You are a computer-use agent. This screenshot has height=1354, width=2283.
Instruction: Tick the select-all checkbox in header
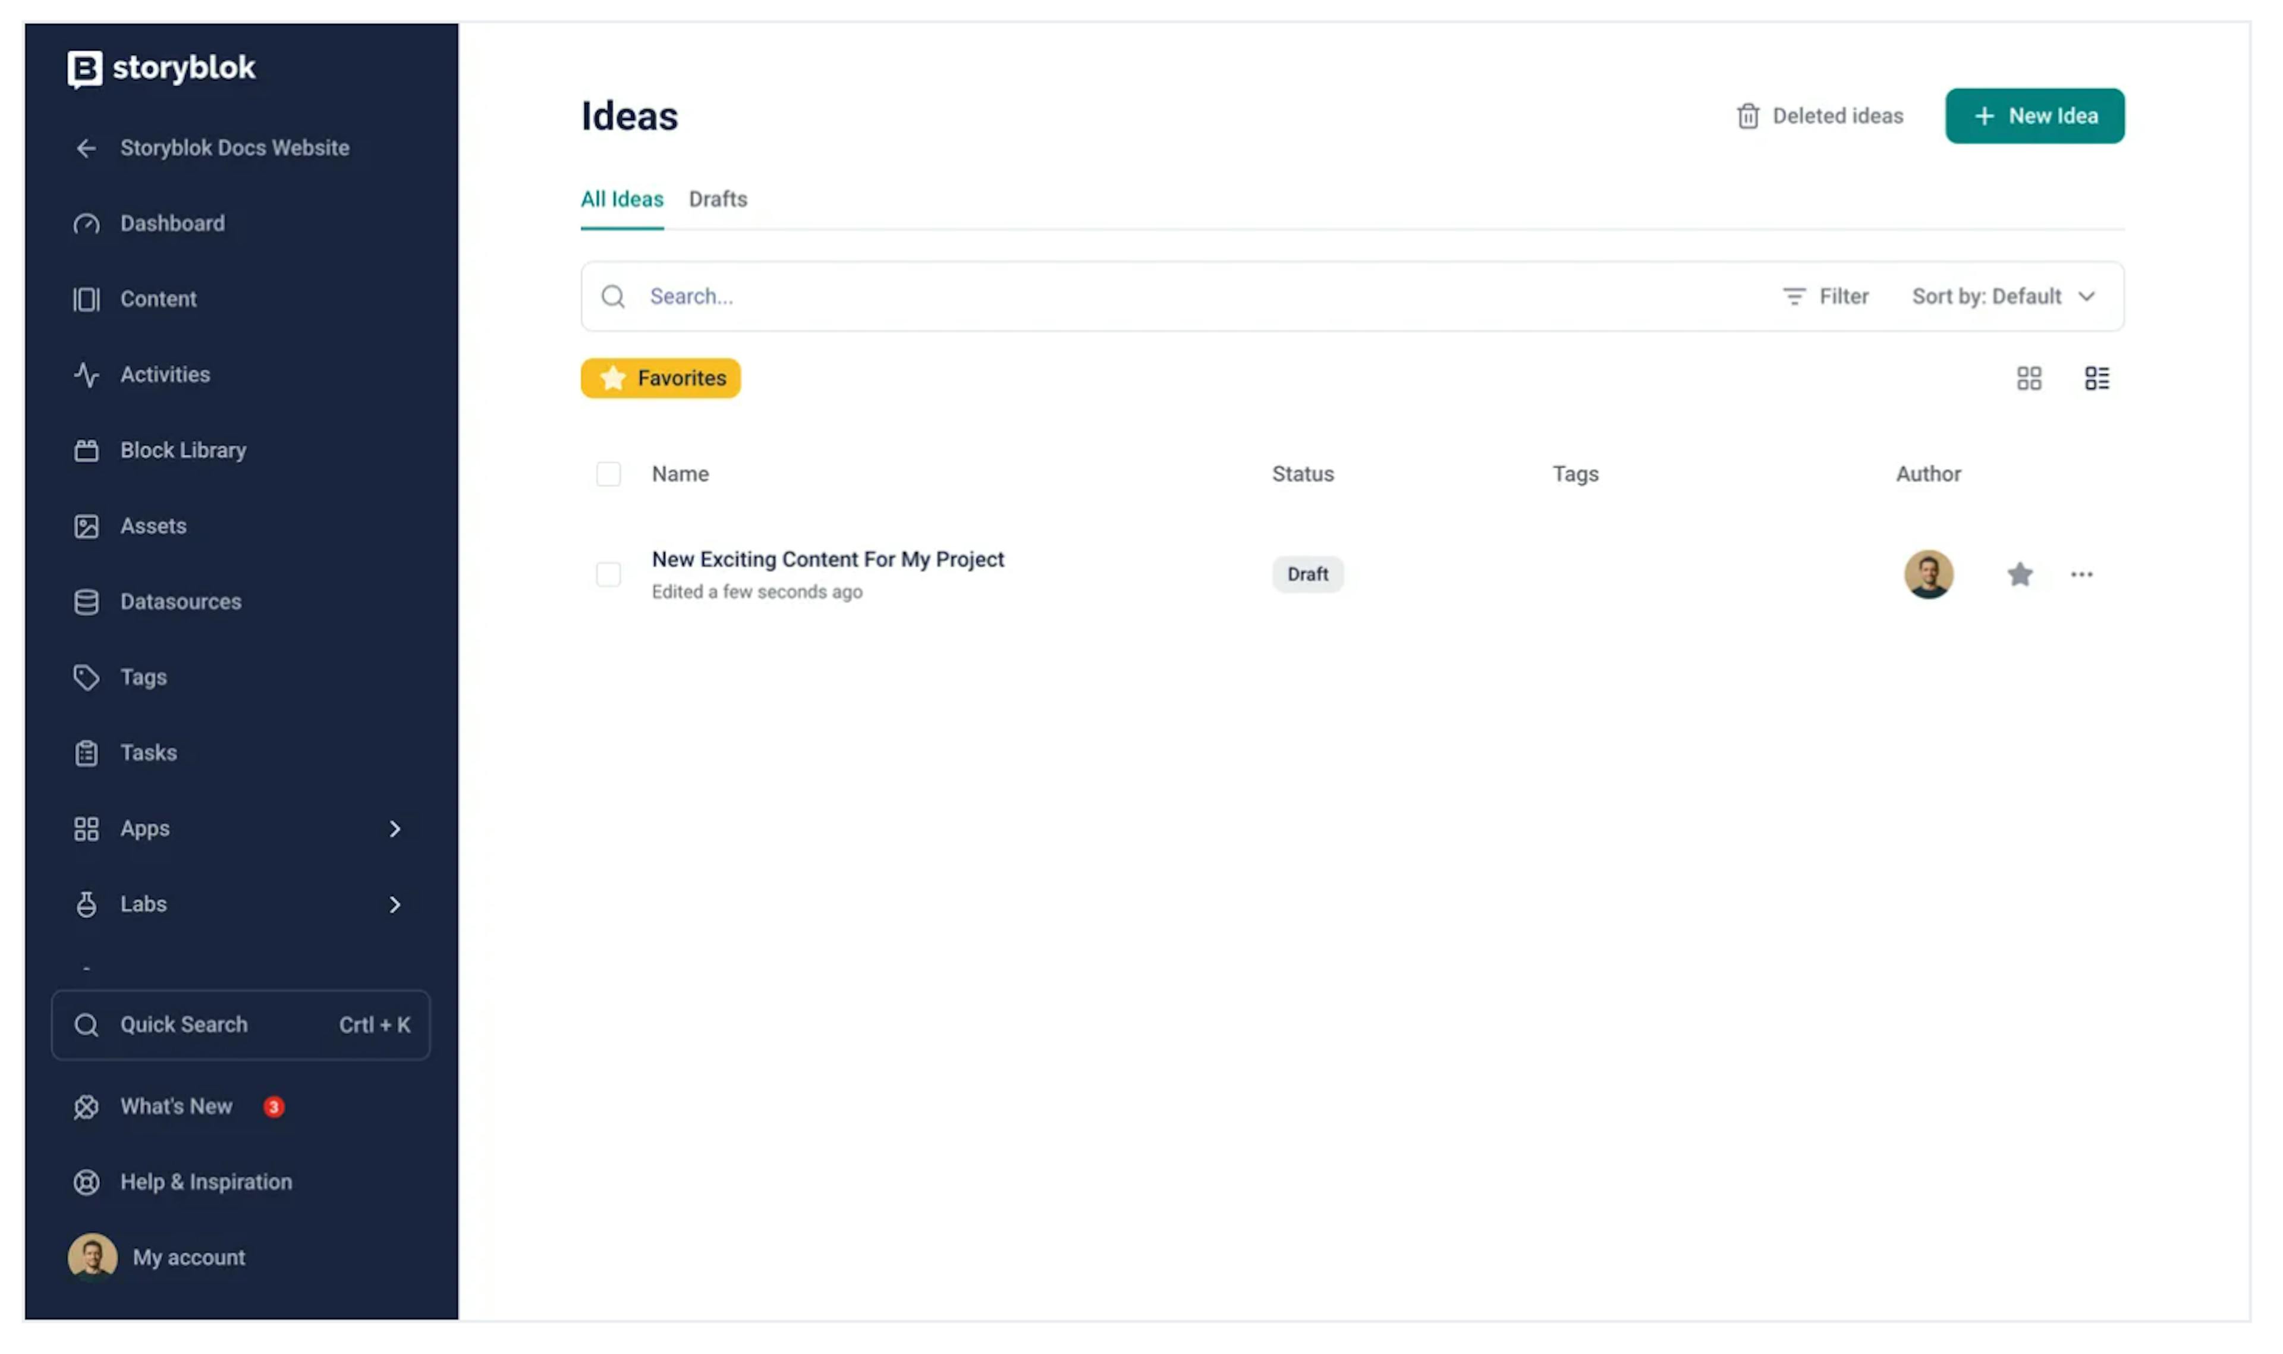pyautogui.click(x=608, y=475)
